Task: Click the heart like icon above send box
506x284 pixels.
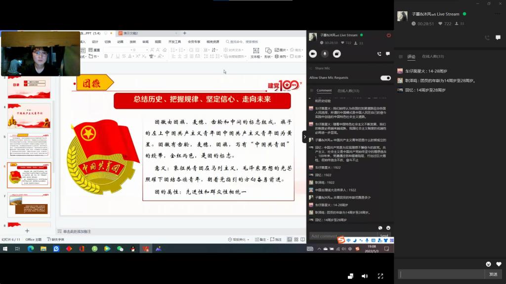Action: [499, 264]
